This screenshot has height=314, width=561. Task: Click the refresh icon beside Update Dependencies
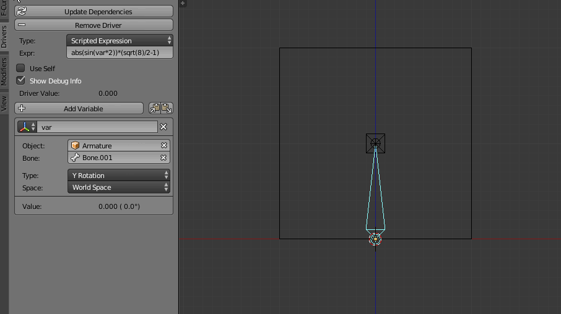click(22, 11)
